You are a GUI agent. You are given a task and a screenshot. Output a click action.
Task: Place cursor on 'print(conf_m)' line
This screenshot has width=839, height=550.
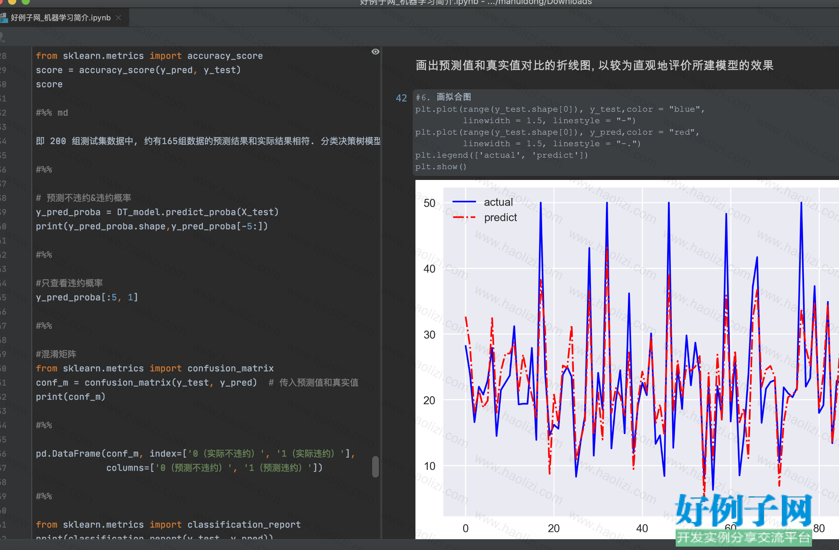[70, 397]
